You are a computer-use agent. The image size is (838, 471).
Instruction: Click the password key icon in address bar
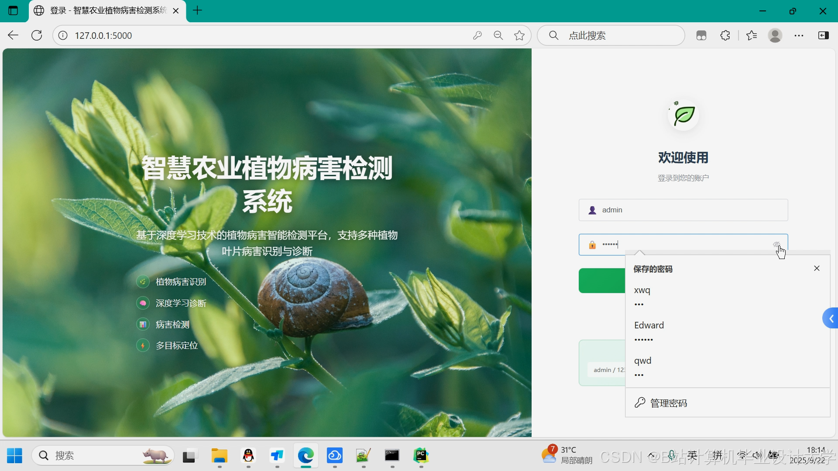click(x=477, y=35)
